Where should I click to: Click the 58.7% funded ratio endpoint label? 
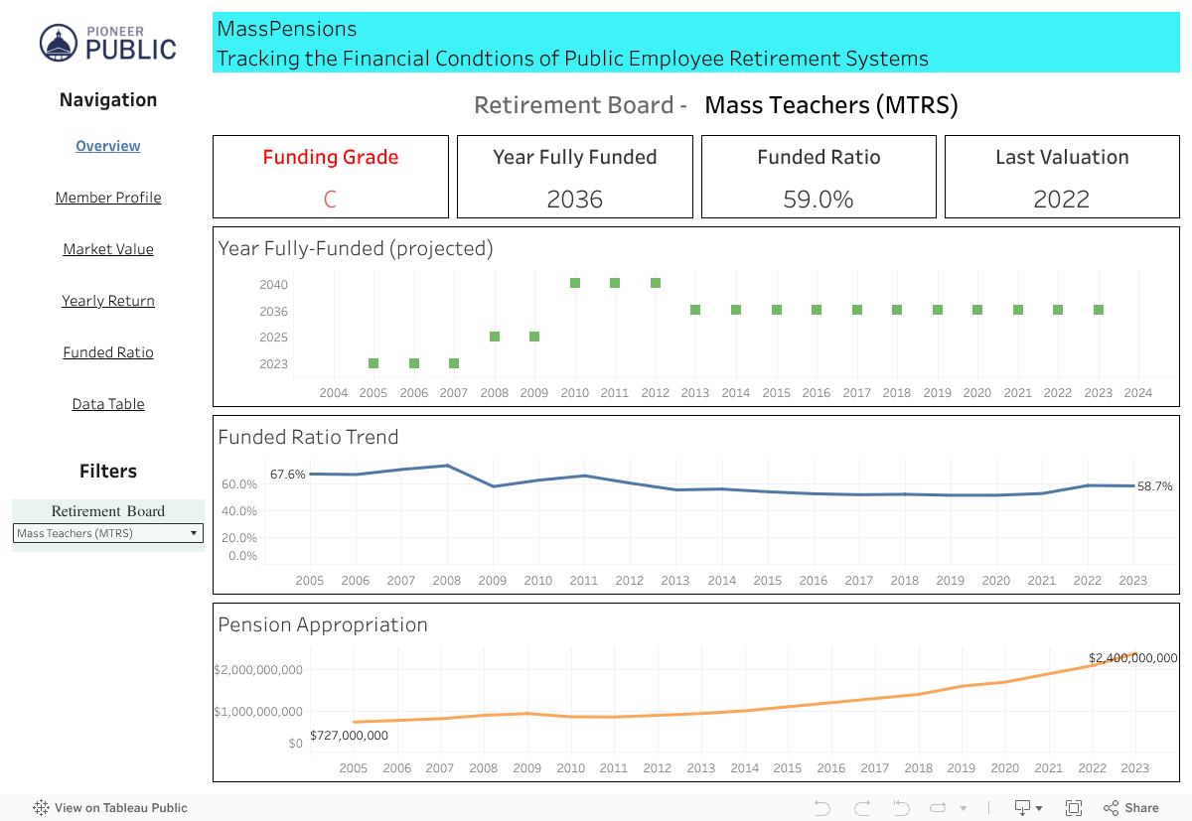click(x=1155, y=486)
